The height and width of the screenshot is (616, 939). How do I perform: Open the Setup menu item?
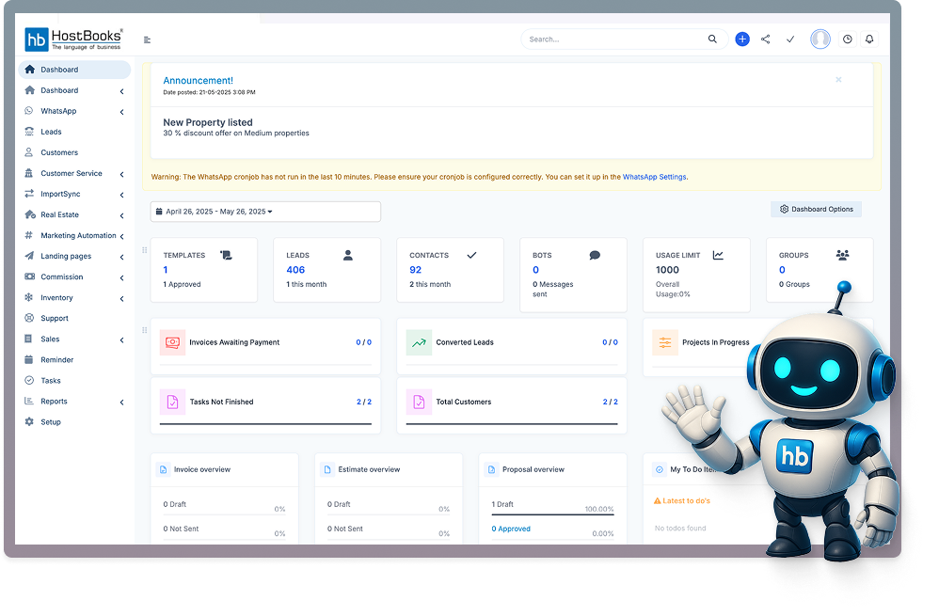52,421
